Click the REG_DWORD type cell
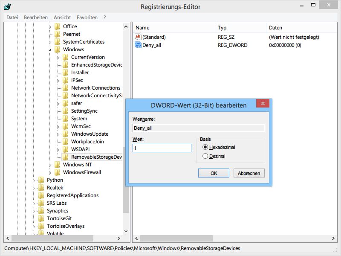 tap(232, 45)
